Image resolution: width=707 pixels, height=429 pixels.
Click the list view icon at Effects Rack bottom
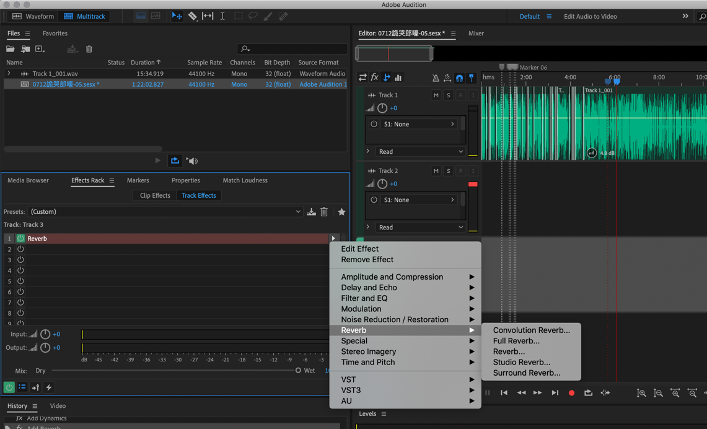[22, 387]
